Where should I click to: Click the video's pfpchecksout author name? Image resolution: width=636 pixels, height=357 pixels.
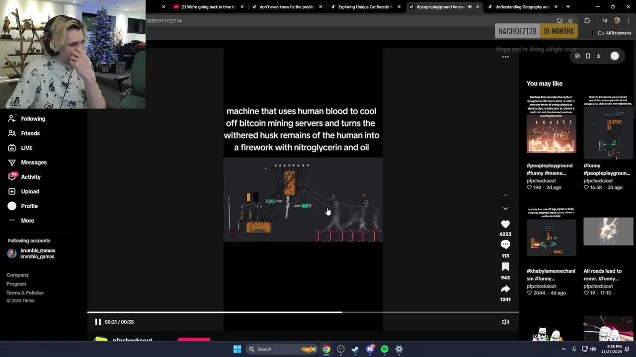[x=132, y=340]
